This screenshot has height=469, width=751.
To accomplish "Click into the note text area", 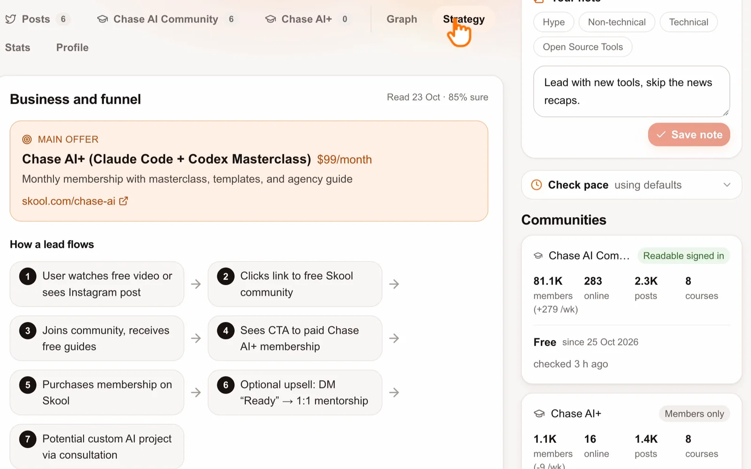I will tap(631, 91).
